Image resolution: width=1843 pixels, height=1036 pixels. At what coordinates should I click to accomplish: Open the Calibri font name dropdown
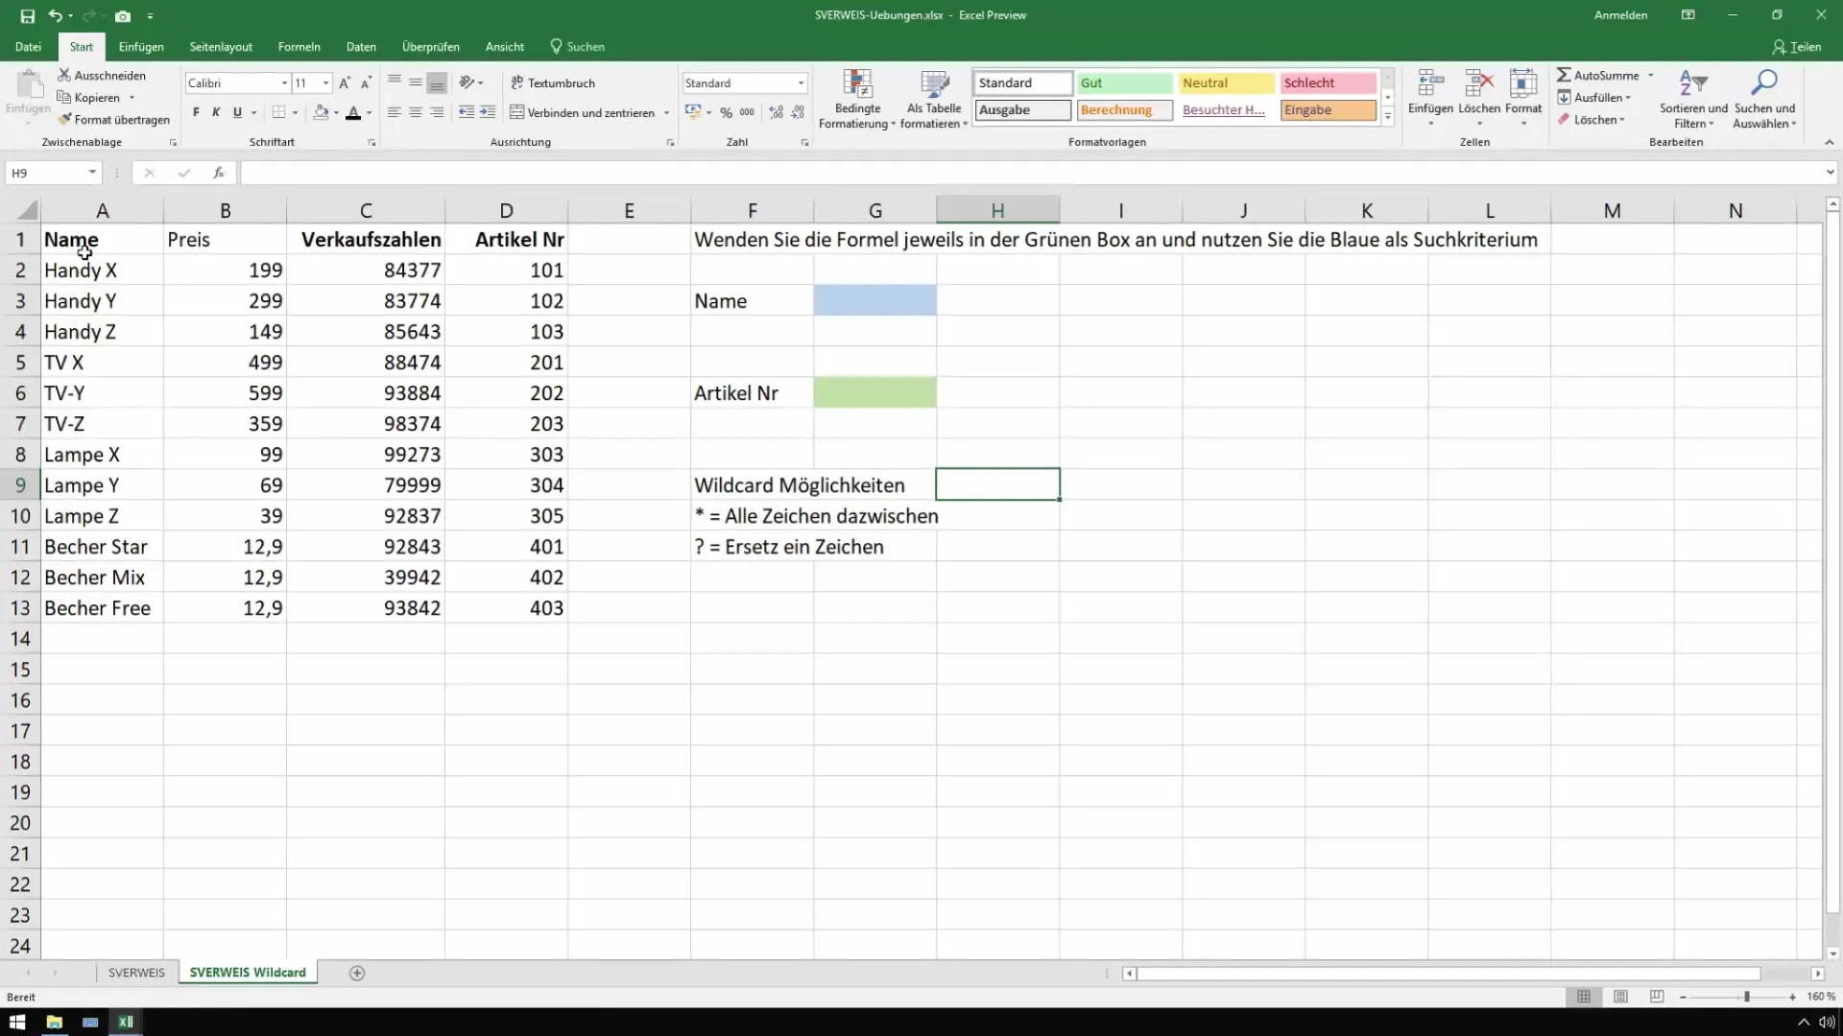[284, 83]
